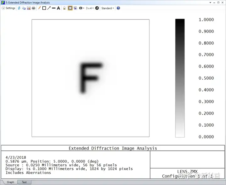Toggle the window lock icon
The image size is (226, 185).
64,8
